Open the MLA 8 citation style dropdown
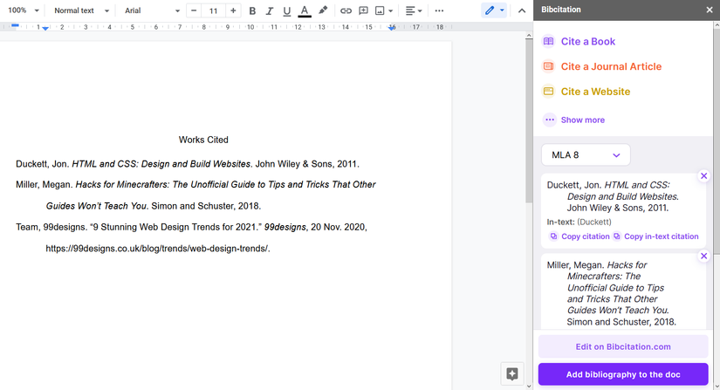The height and width of the screenshot is (390, 720). pyautogui.click(x=586, y=155)
